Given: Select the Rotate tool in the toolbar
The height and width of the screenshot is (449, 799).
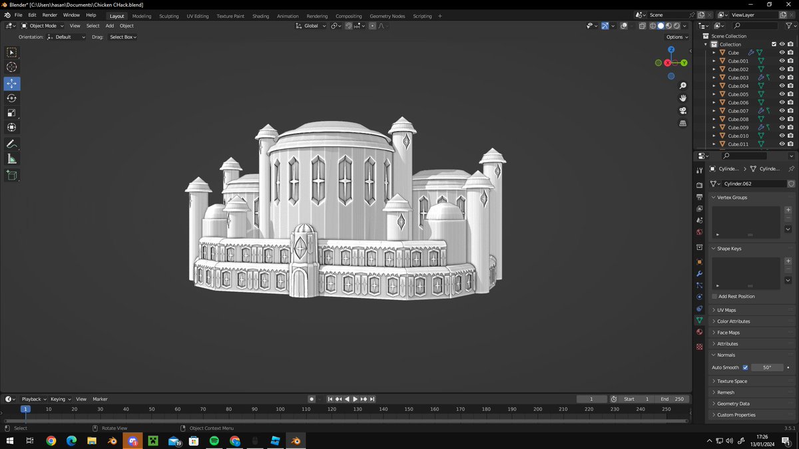Looking at the screenshot, I should (11, 98).
